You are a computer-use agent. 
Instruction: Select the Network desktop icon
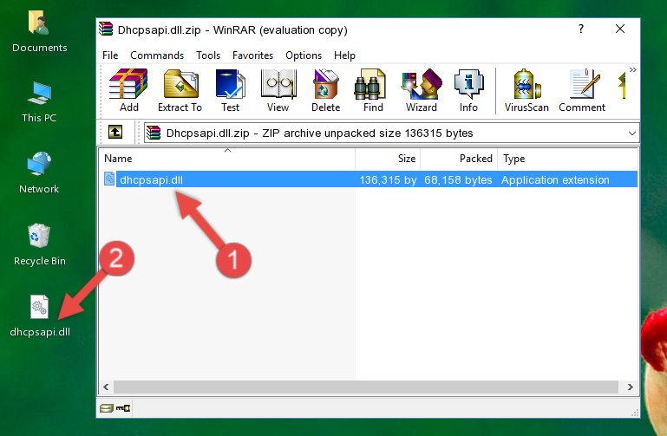pyautogui.click(x=39, y=173)
